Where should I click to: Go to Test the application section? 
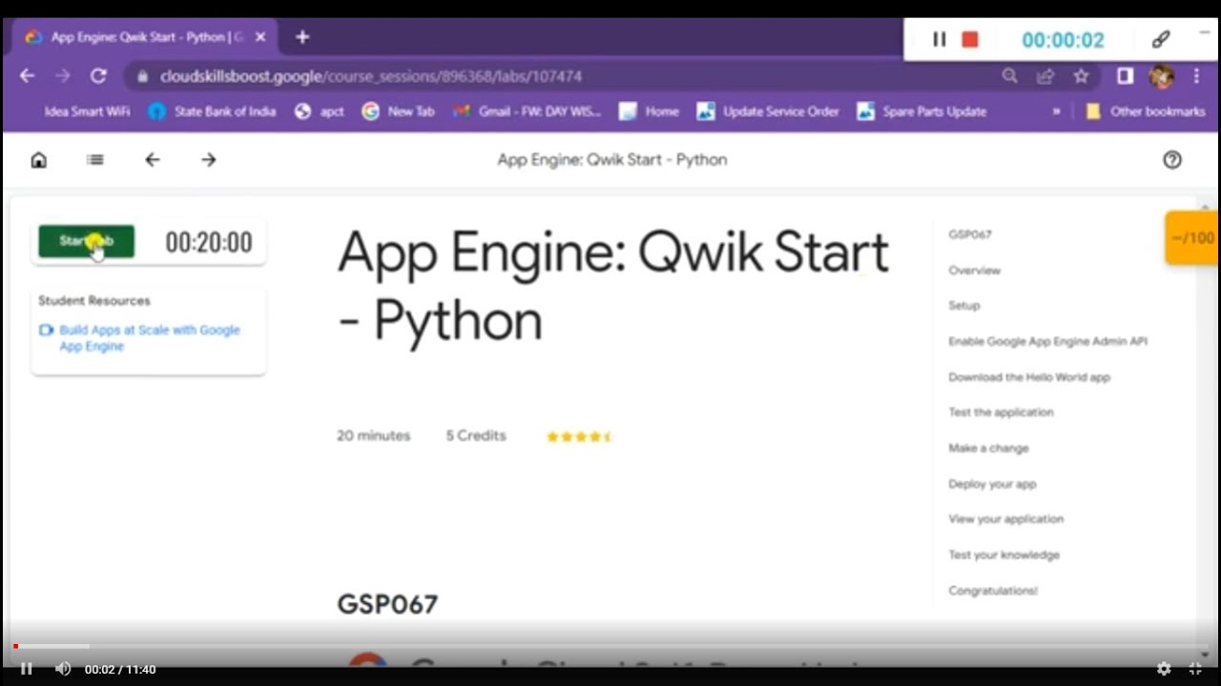point(1001,413)
